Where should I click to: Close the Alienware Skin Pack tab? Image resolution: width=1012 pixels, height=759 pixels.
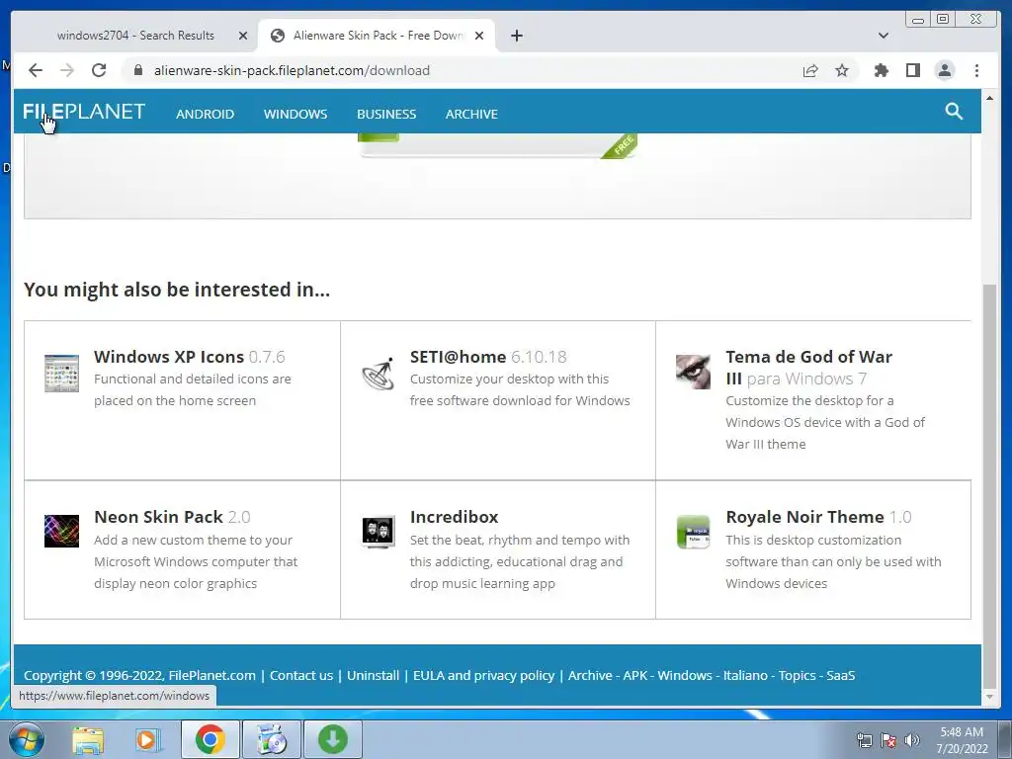[x=479, y=36]
